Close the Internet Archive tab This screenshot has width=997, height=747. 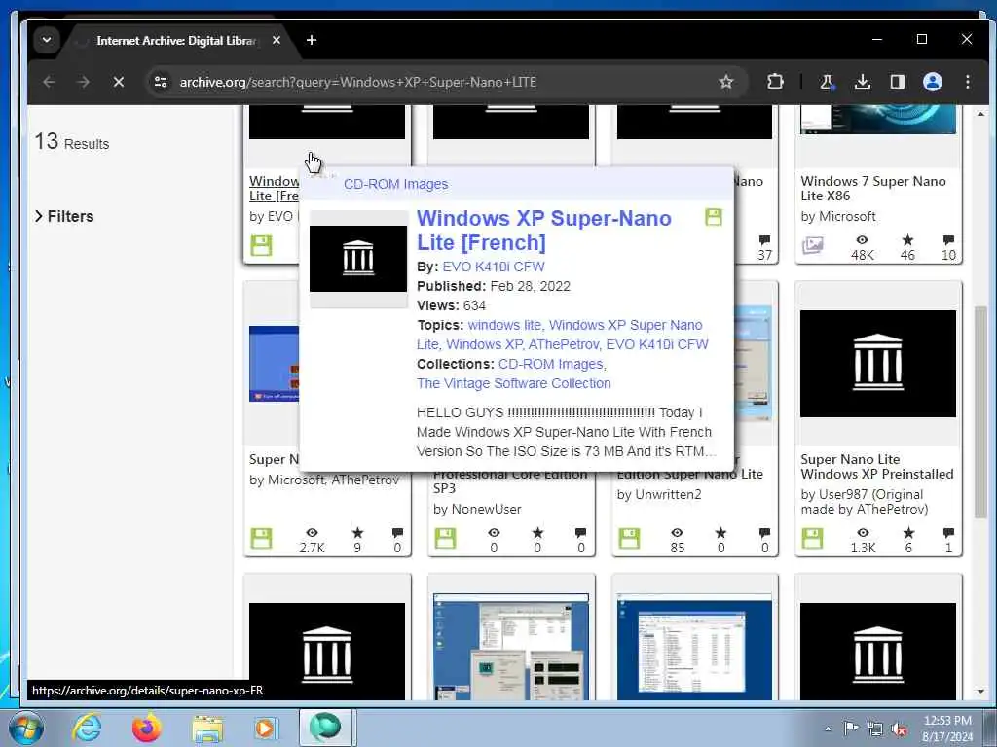tap(277, 40)
